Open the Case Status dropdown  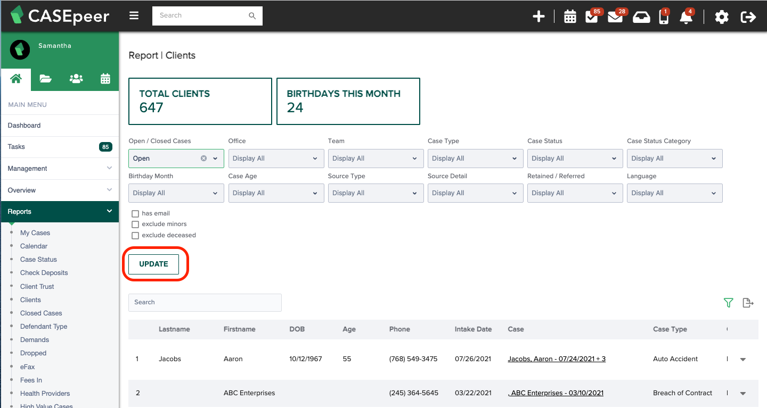575,159
